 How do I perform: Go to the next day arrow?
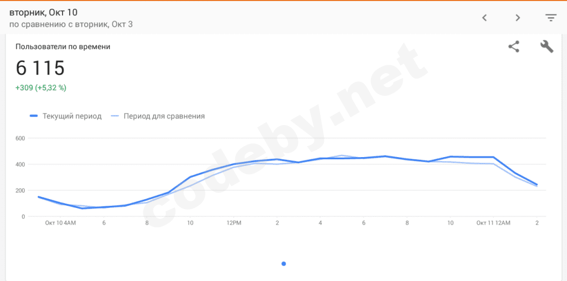click(518, 18)
